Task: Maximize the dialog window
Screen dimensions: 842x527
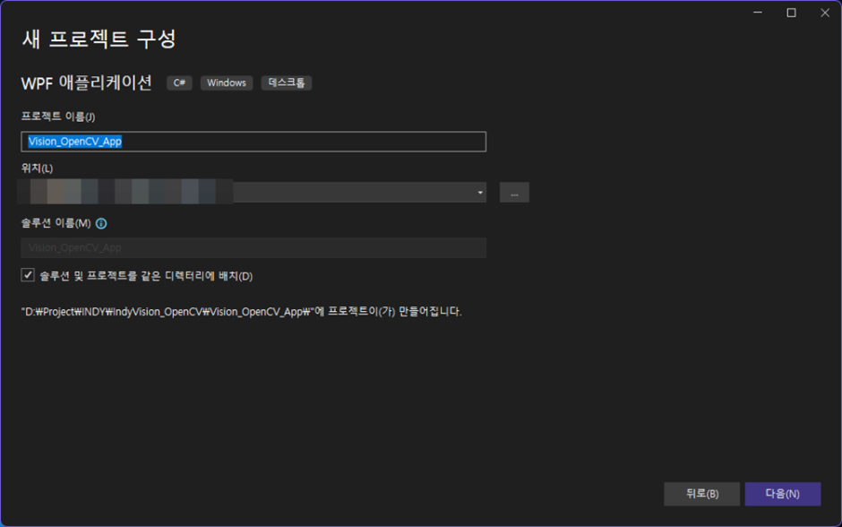Action: click(790, 13)
